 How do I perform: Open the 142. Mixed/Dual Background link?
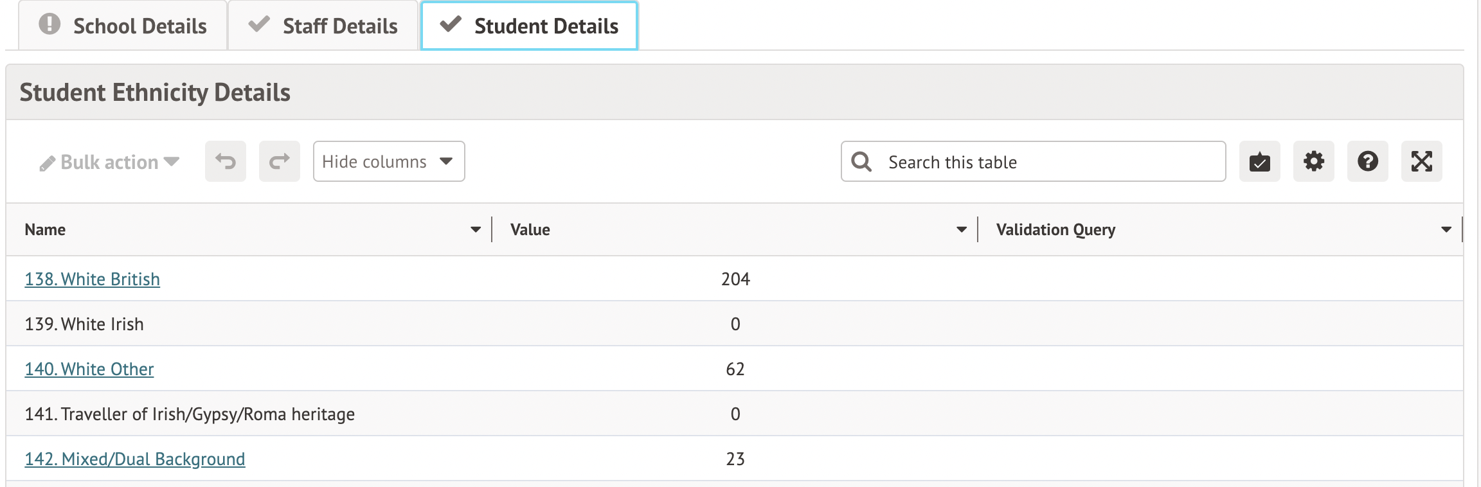tap(135, 459)
